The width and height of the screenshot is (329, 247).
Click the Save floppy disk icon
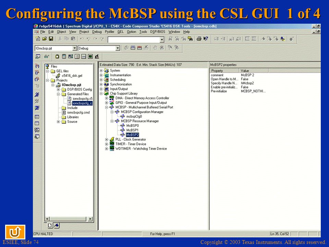coord(51,39)
